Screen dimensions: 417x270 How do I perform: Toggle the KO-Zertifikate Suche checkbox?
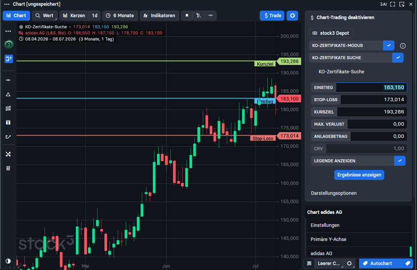pos(398,58)
